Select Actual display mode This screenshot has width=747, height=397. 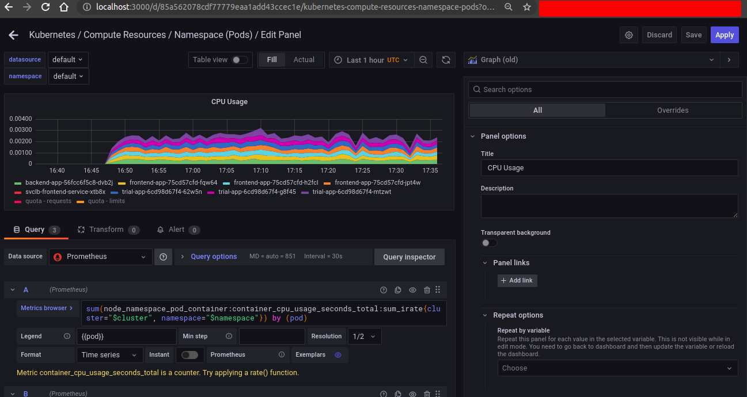point(304,60)
